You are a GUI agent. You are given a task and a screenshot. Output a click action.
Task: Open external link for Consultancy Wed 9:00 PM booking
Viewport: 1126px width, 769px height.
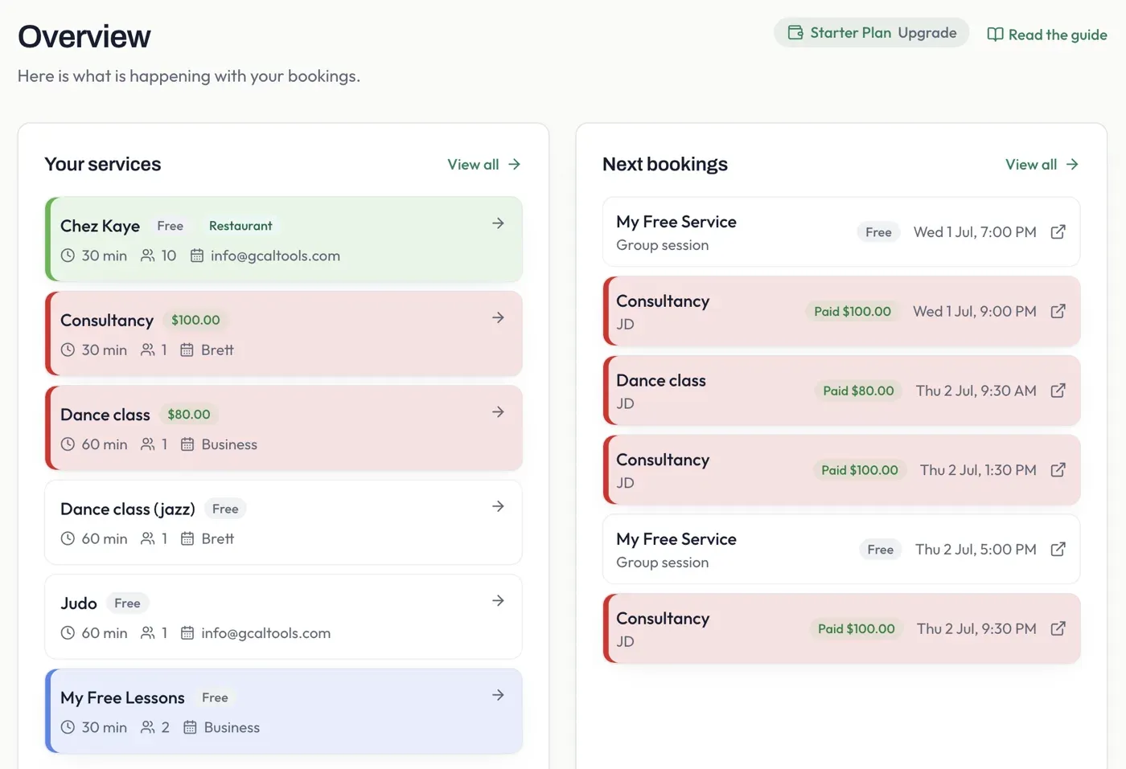click(x=1058, y=311)
